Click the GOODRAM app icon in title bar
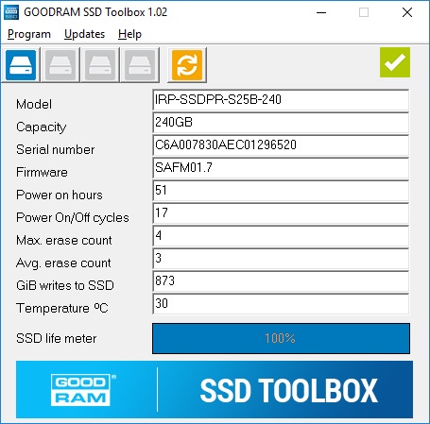 click(11, 12)
